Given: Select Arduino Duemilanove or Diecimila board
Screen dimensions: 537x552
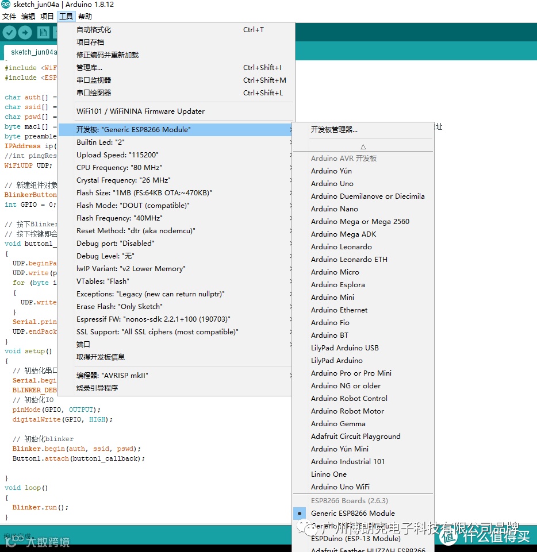Looking at the screenshot, I should coord(363,196).
